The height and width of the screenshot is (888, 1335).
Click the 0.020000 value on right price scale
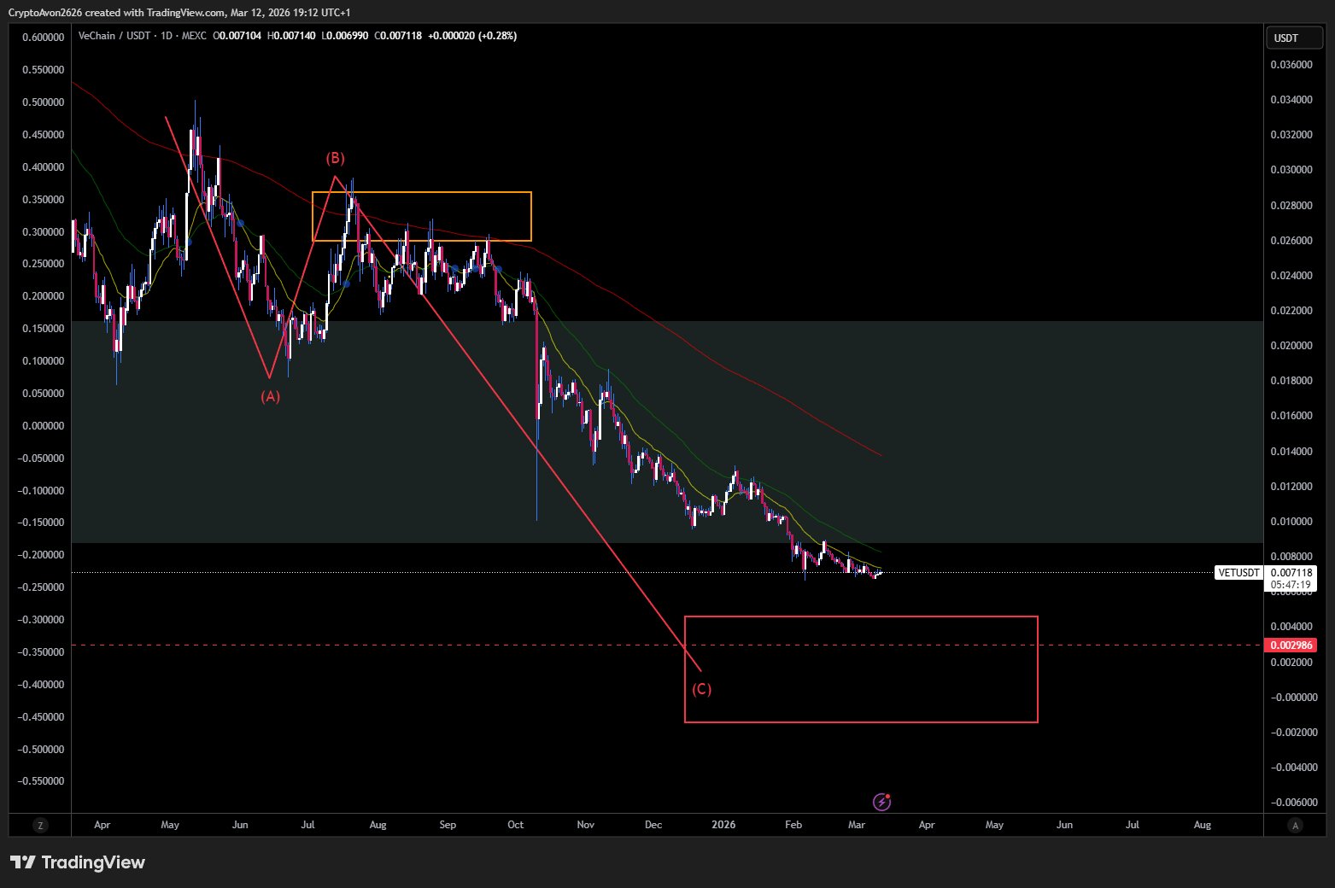[x=1291, y=346]
